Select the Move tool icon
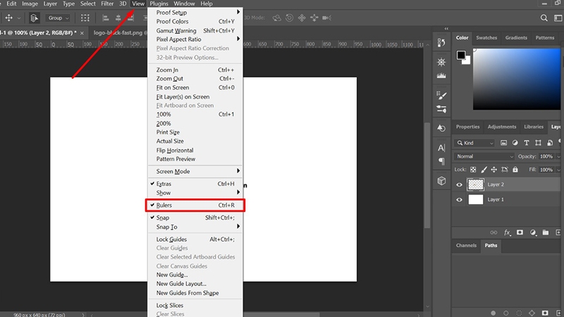 8,18
